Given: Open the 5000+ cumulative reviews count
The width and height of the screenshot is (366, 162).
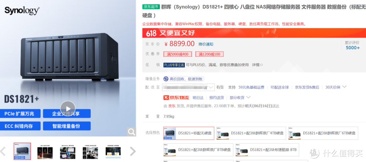Looking at the screenshot, I should pyautogui.click(x=353, y=48).
